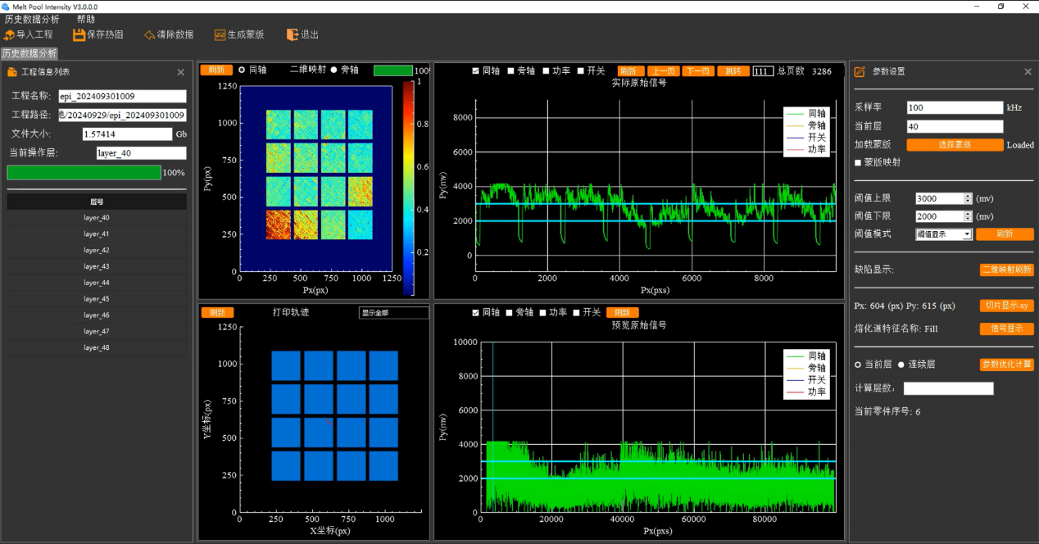Switch to the 历史数据分析 tab
This screenshot has width=1039, height=544.
[29, 53]
